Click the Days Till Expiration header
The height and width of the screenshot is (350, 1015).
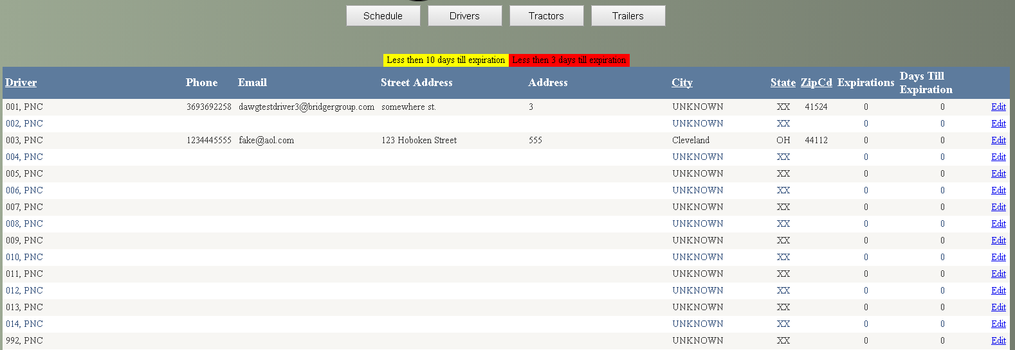926,83
